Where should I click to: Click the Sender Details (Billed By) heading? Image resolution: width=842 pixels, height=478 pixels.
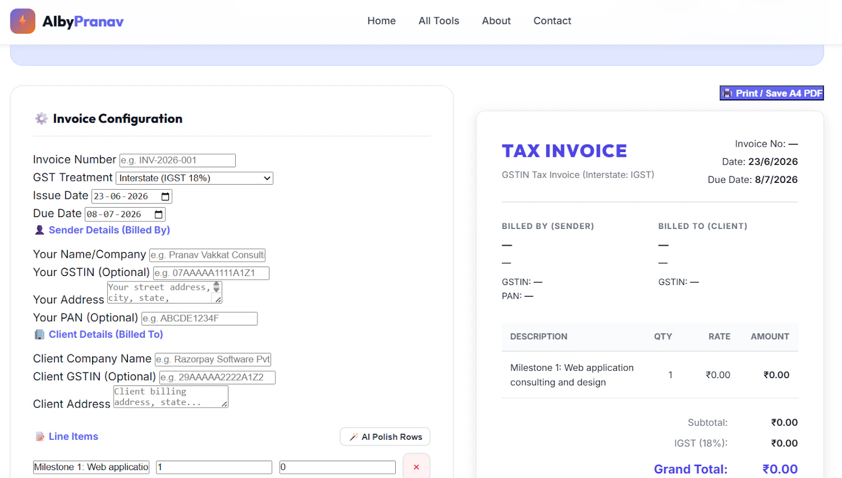(x=109, y=230)
